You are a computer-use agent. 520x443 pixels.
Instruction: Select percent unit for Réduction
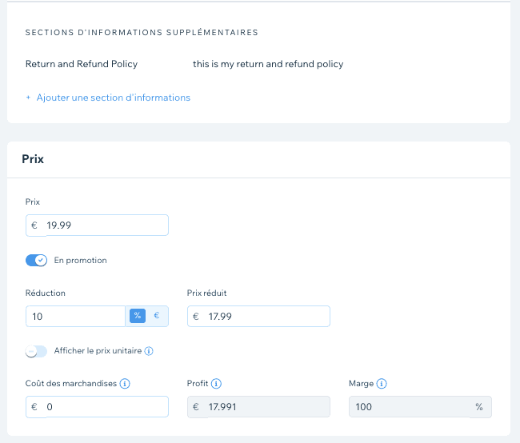tap(137, 316)
